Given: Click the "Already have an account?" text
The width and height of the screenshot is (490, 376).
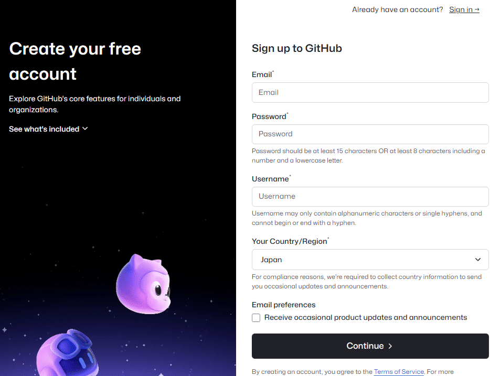Looking at the screenshot, I should [397, 9].
